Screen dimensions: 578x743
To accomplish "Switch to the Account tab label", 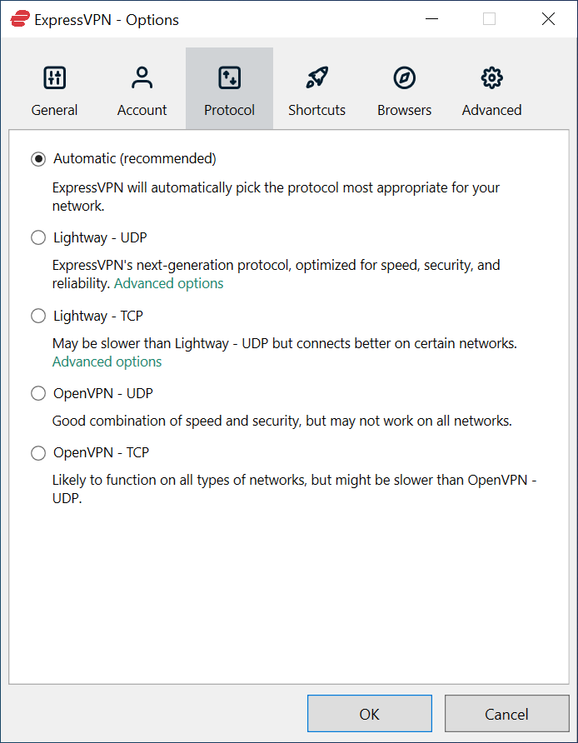I will pos(142,110).
